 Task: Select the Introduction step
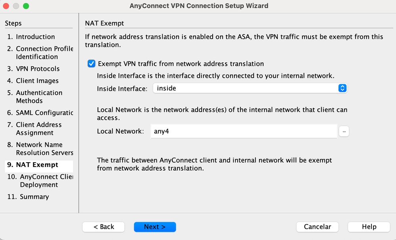tap(35, 37)
